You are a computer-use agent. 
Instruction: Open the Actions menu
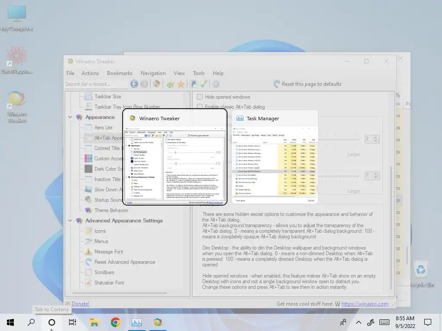pos(90,73)
